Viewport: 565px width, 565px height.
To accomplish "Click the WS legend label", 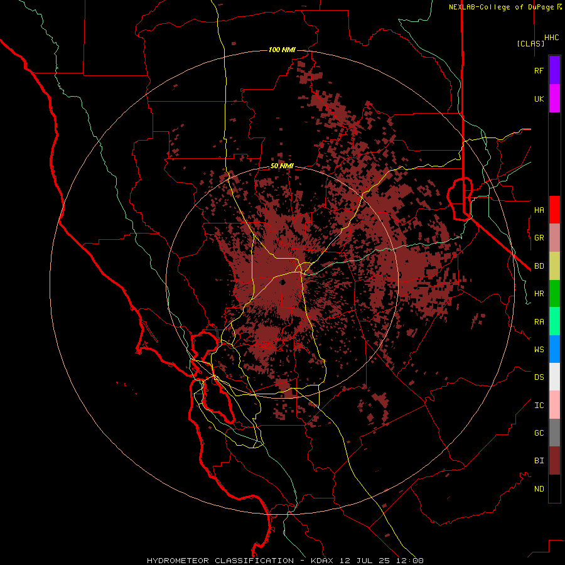I will (539, 350).
